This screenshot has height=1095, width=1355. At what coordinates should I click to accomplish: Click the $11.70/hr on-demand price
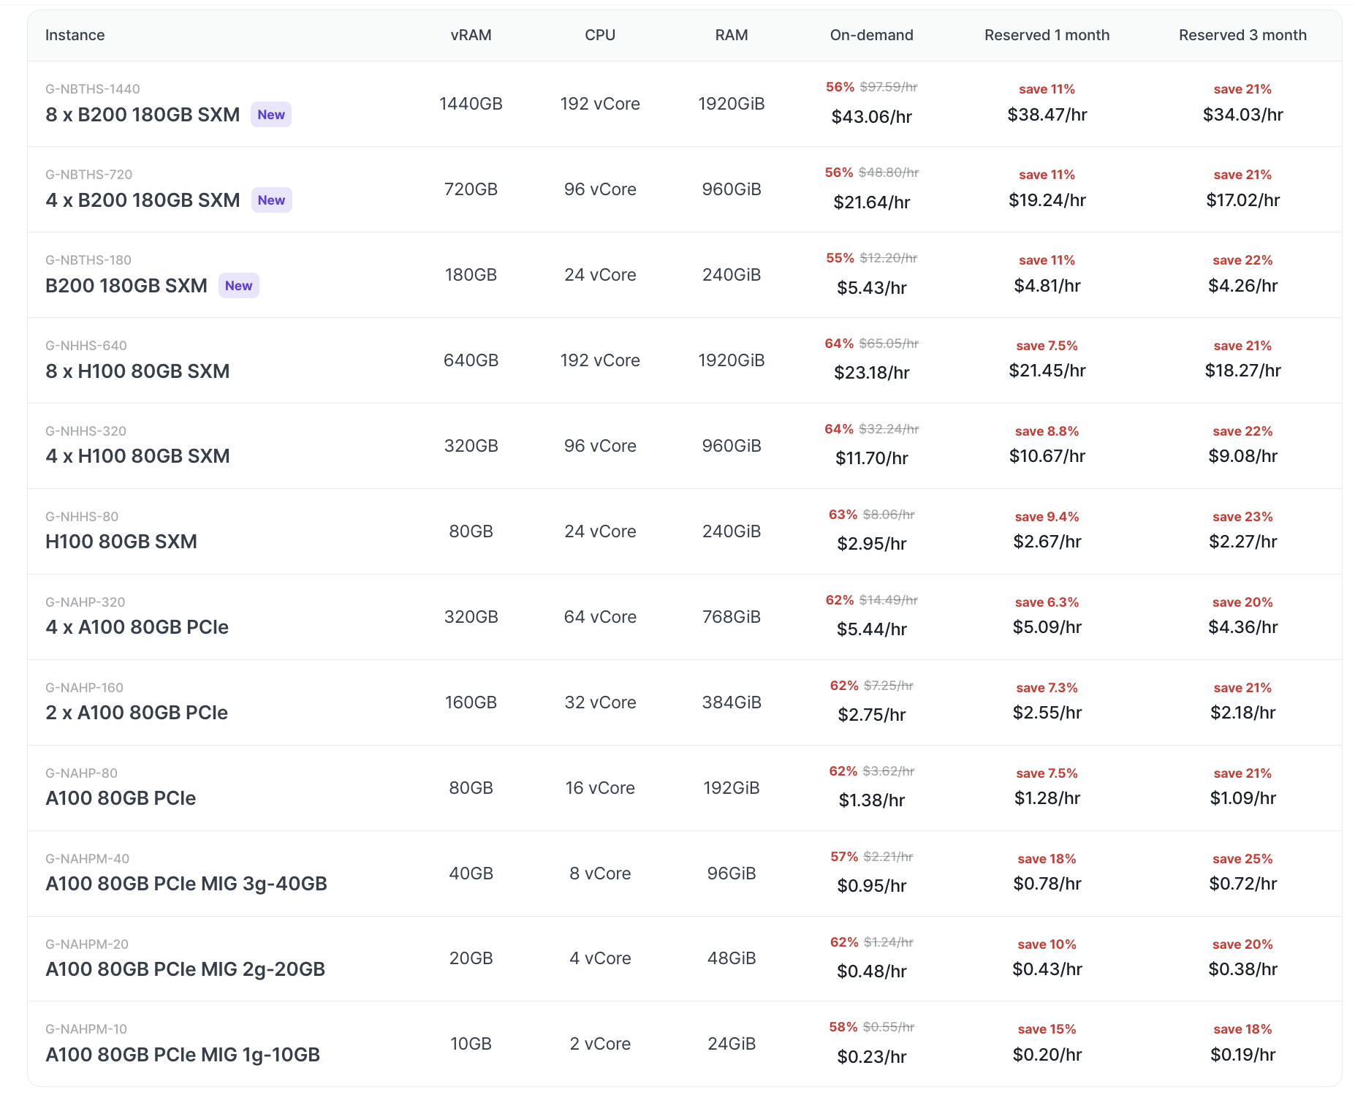(871, 458)
